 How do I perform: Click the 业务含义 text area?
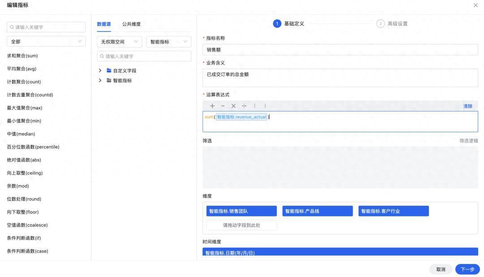[x=340, y=78]
